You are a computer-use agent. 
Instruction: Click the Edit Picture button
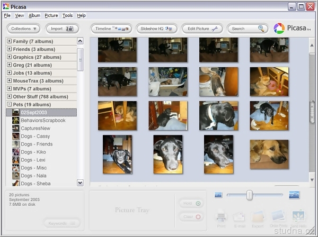[202, 29]
